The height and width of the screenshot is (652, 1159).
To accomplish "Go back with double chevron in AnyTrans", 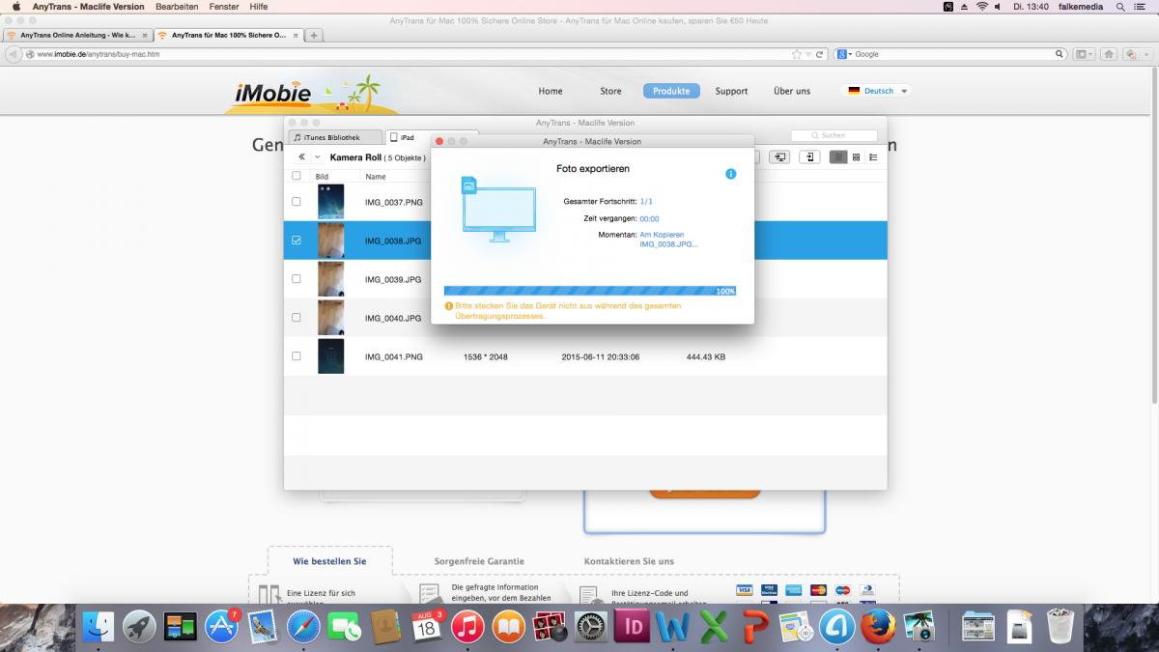I will [x=301, y=156].
